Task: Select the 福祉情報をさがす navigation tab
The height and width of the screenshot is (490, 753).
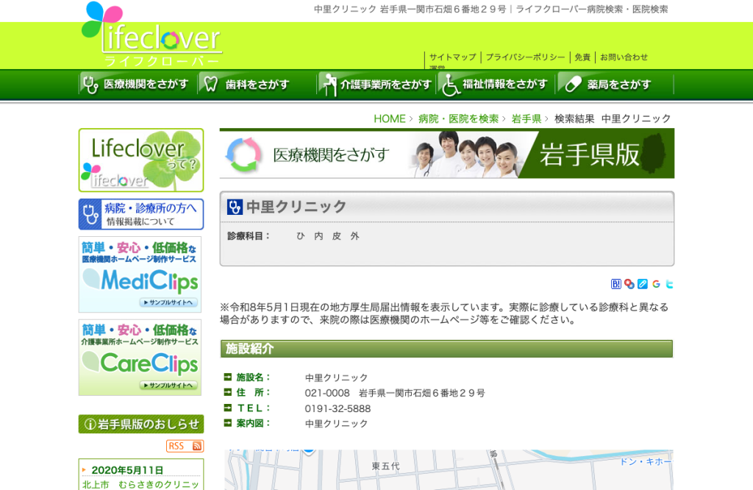Action: (496, 85)
